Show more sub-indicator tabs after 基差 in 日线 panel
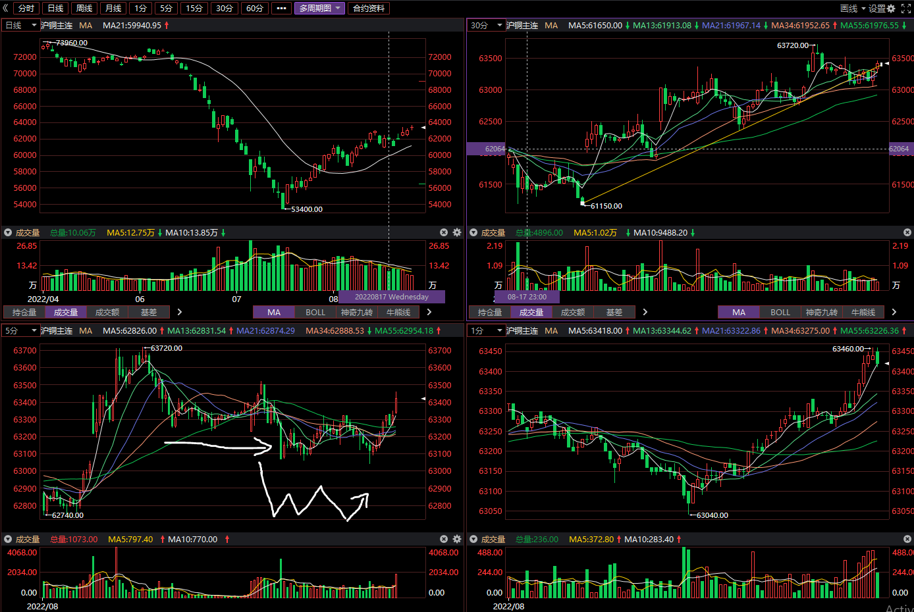Image resolution: width=914 pixels, height=612 pixels. [x=180, y=312]
